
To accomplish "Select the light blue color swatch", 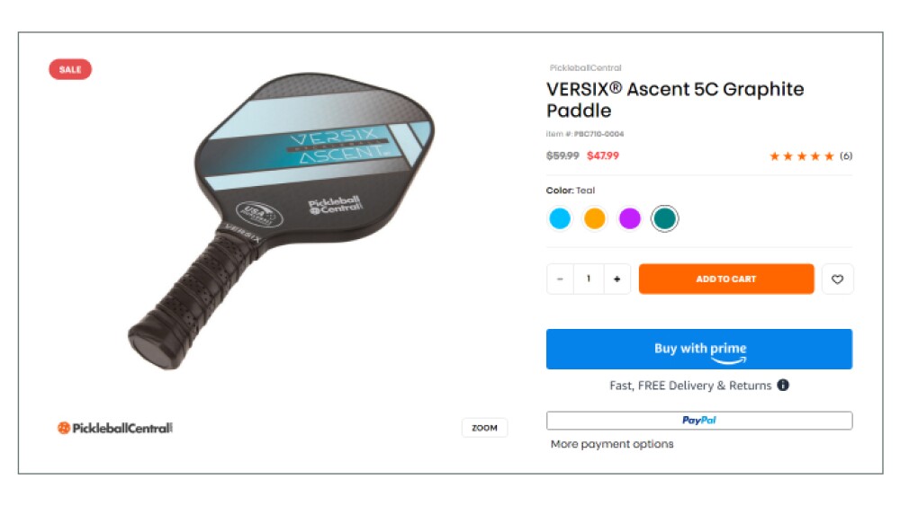I will click(560, 218).
